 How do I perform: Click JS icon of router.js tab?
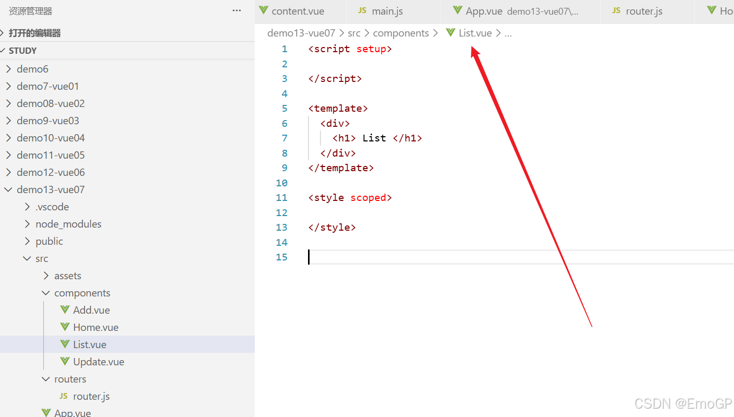(x=616, y=10)
